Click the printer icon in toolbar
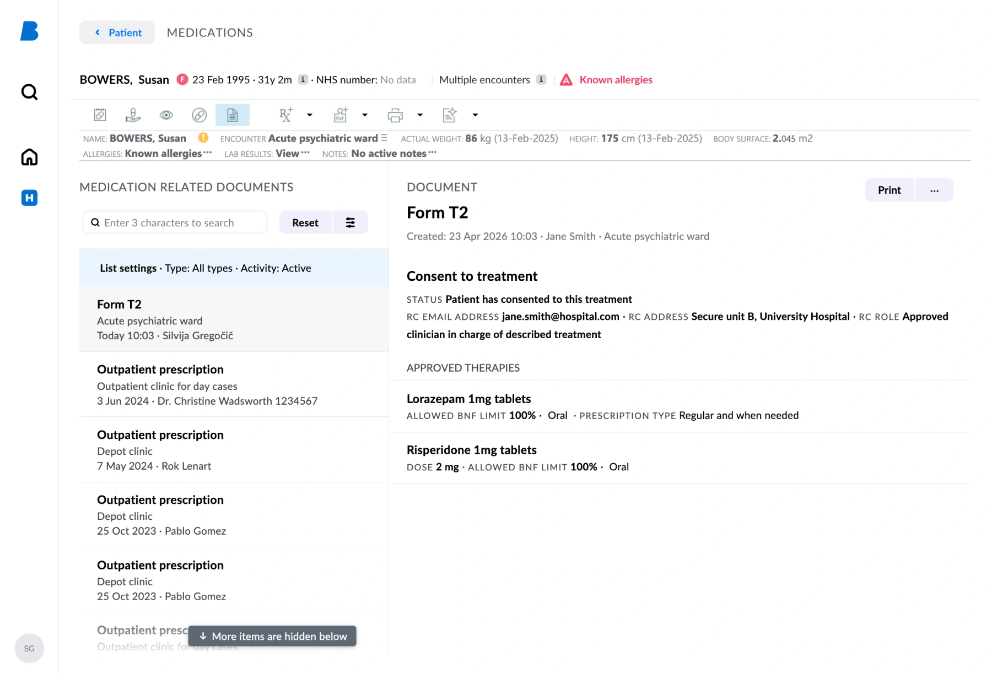Image resolution: width=992 pixels, height=674 pixels. pyautogui.click(x=395, y=115)
